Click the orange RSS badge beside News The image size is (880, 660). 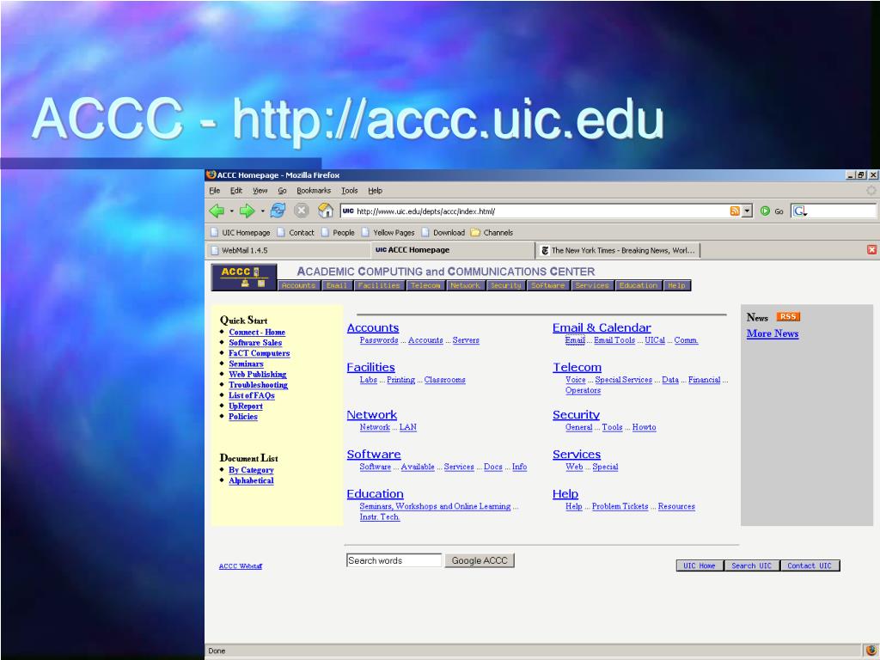788,316
